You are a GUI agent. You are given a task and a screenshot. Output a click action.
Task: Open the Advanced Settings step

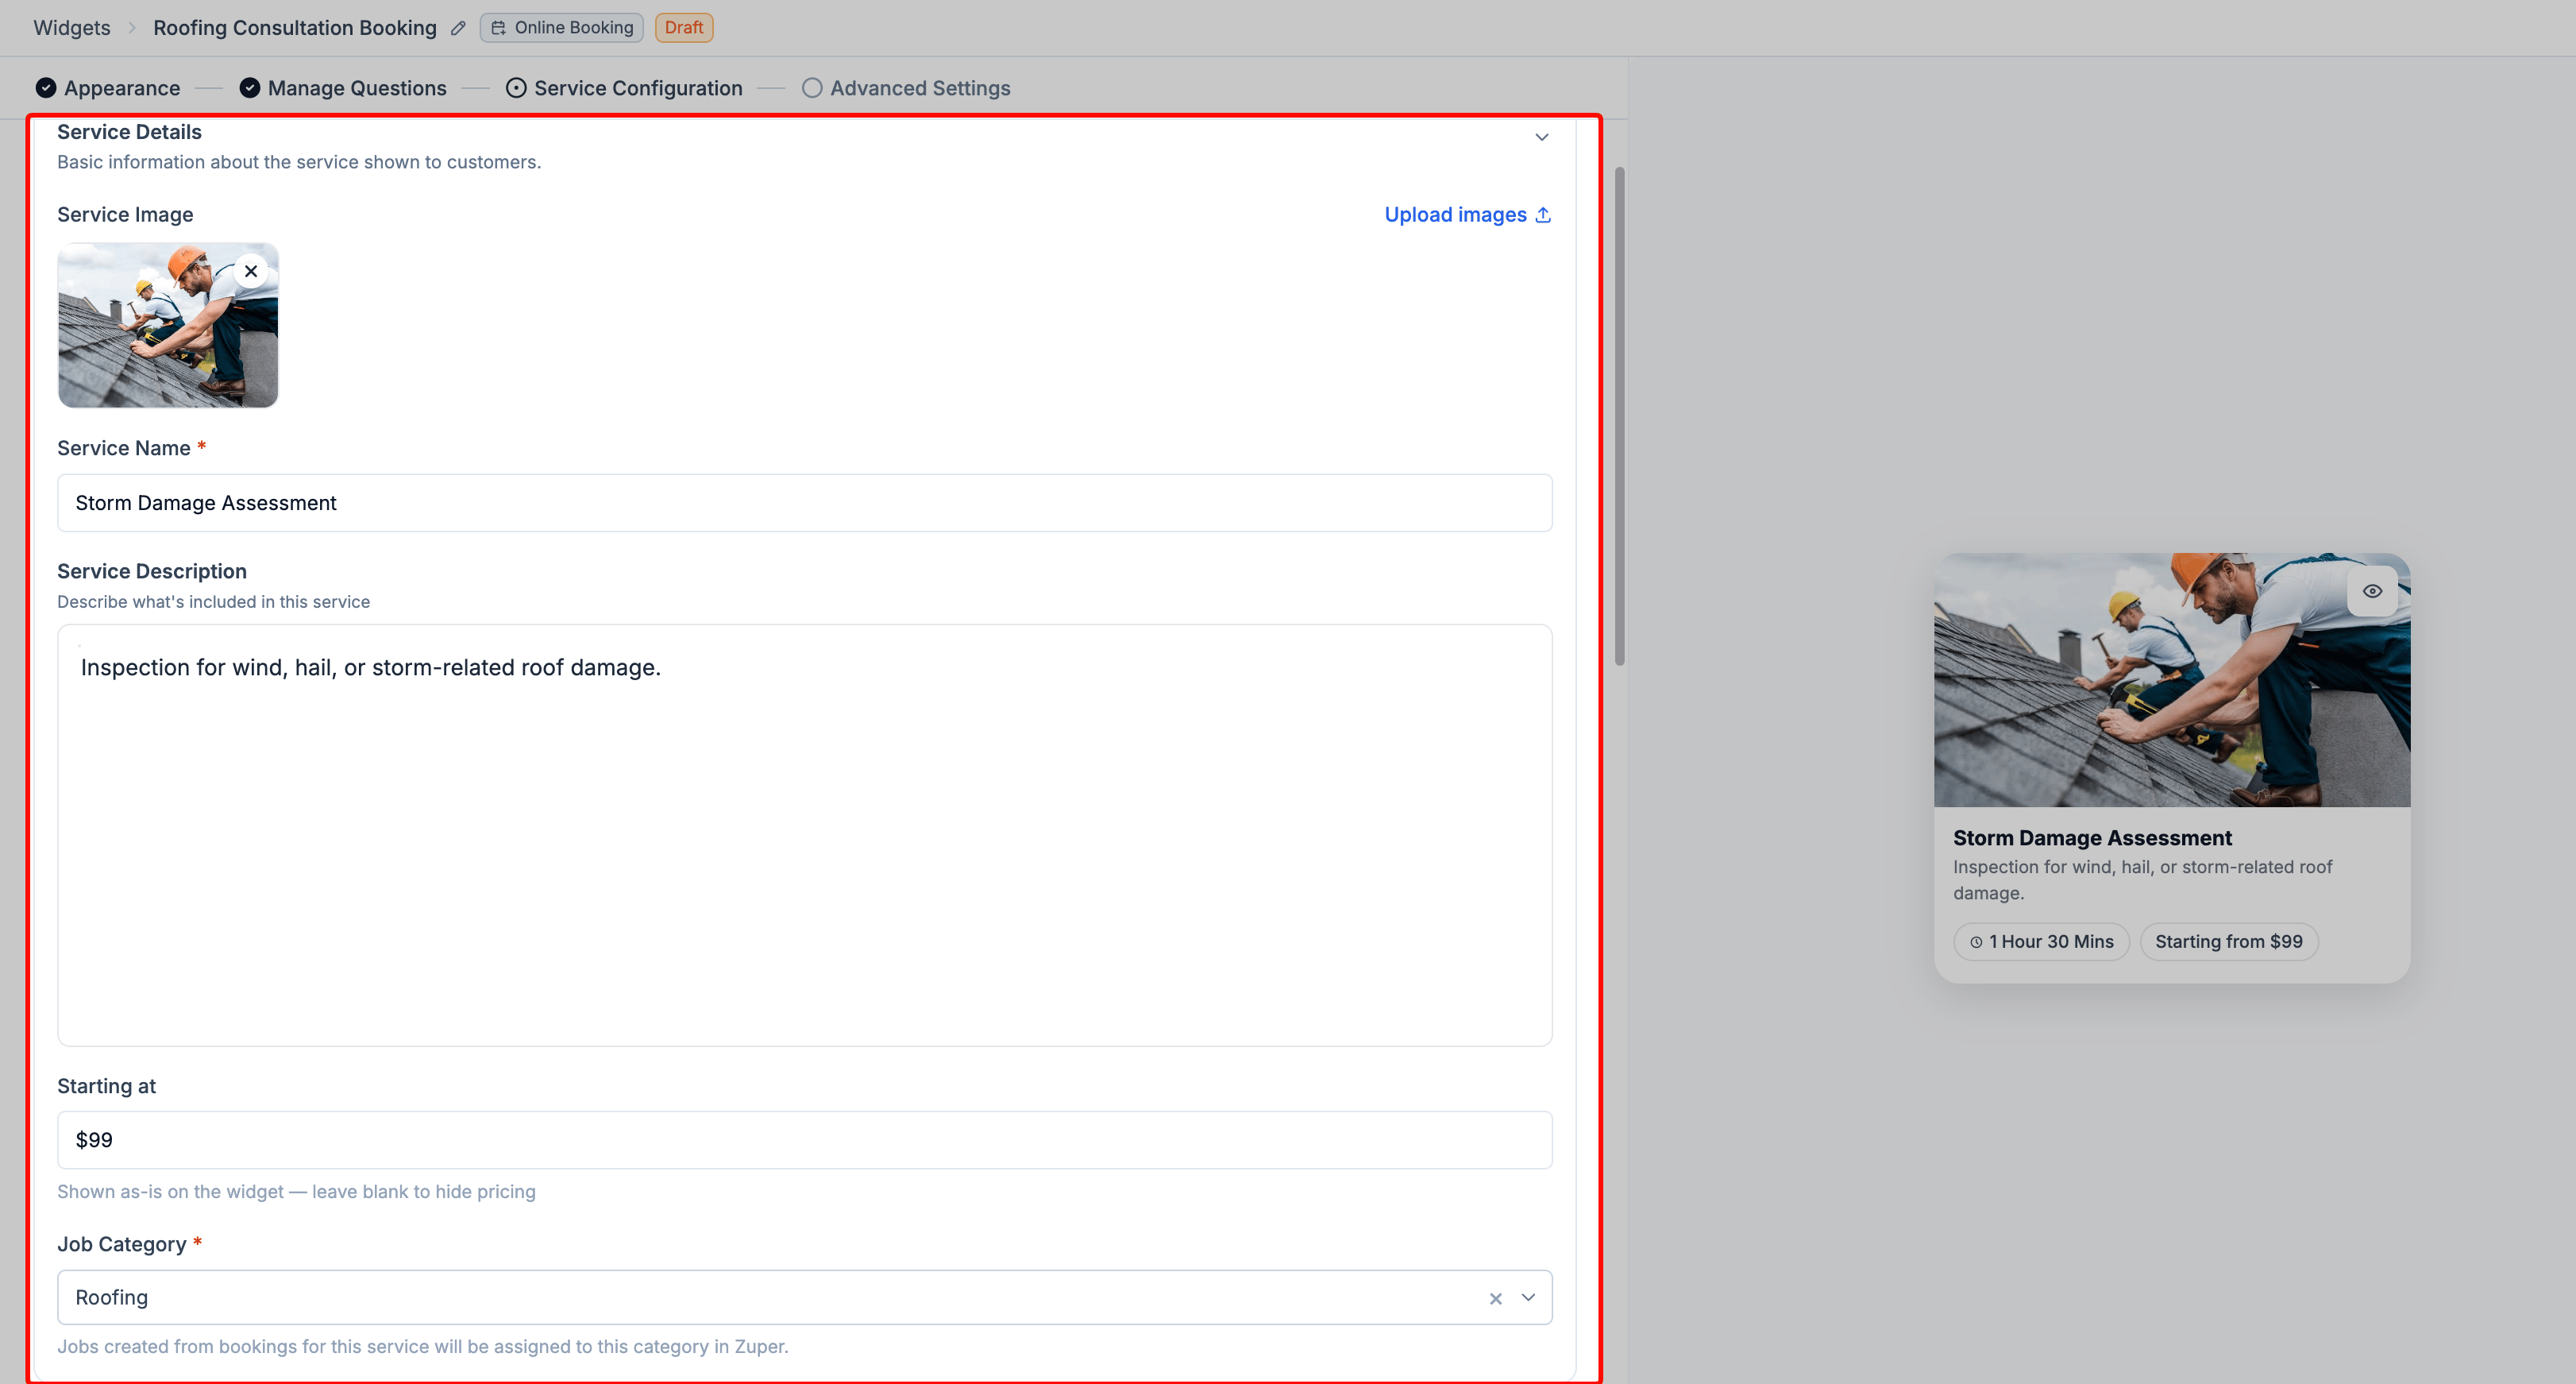pos(906,88)
